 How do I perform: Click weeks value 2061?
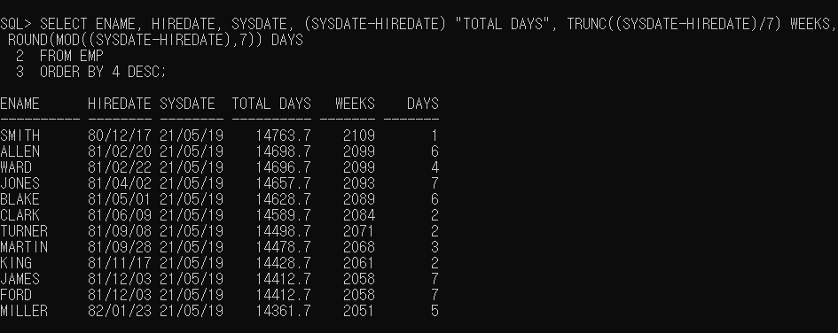(x=359, y=263)
